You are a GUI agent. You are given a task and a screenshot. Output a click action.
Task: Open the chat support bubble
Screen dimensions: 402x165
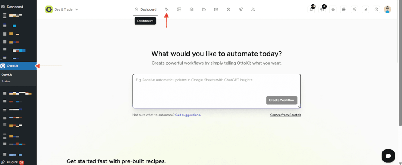pyautogui.click(x=388, y=156)
